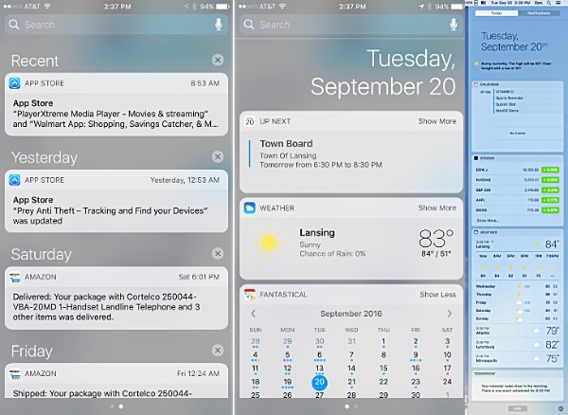This screenshot has height=415, width=568.
Task: Open the Prey Anti Theft updated notification
Action: pos(116,201)
